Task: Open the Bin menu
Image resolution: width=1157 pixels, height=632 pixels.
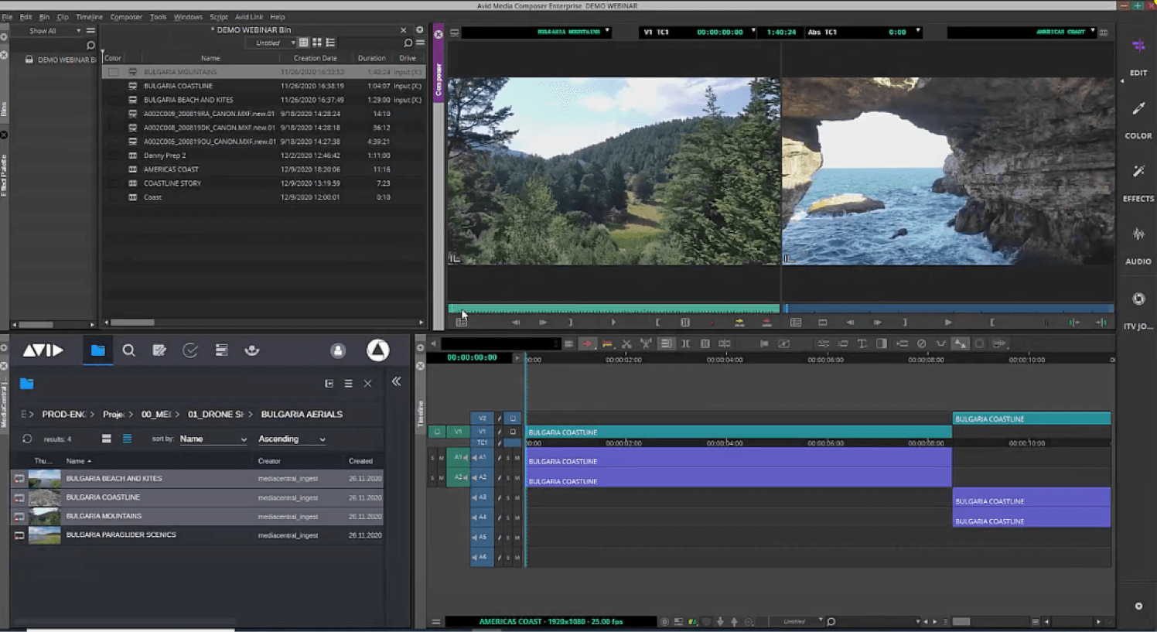Action: pos(44,16)
